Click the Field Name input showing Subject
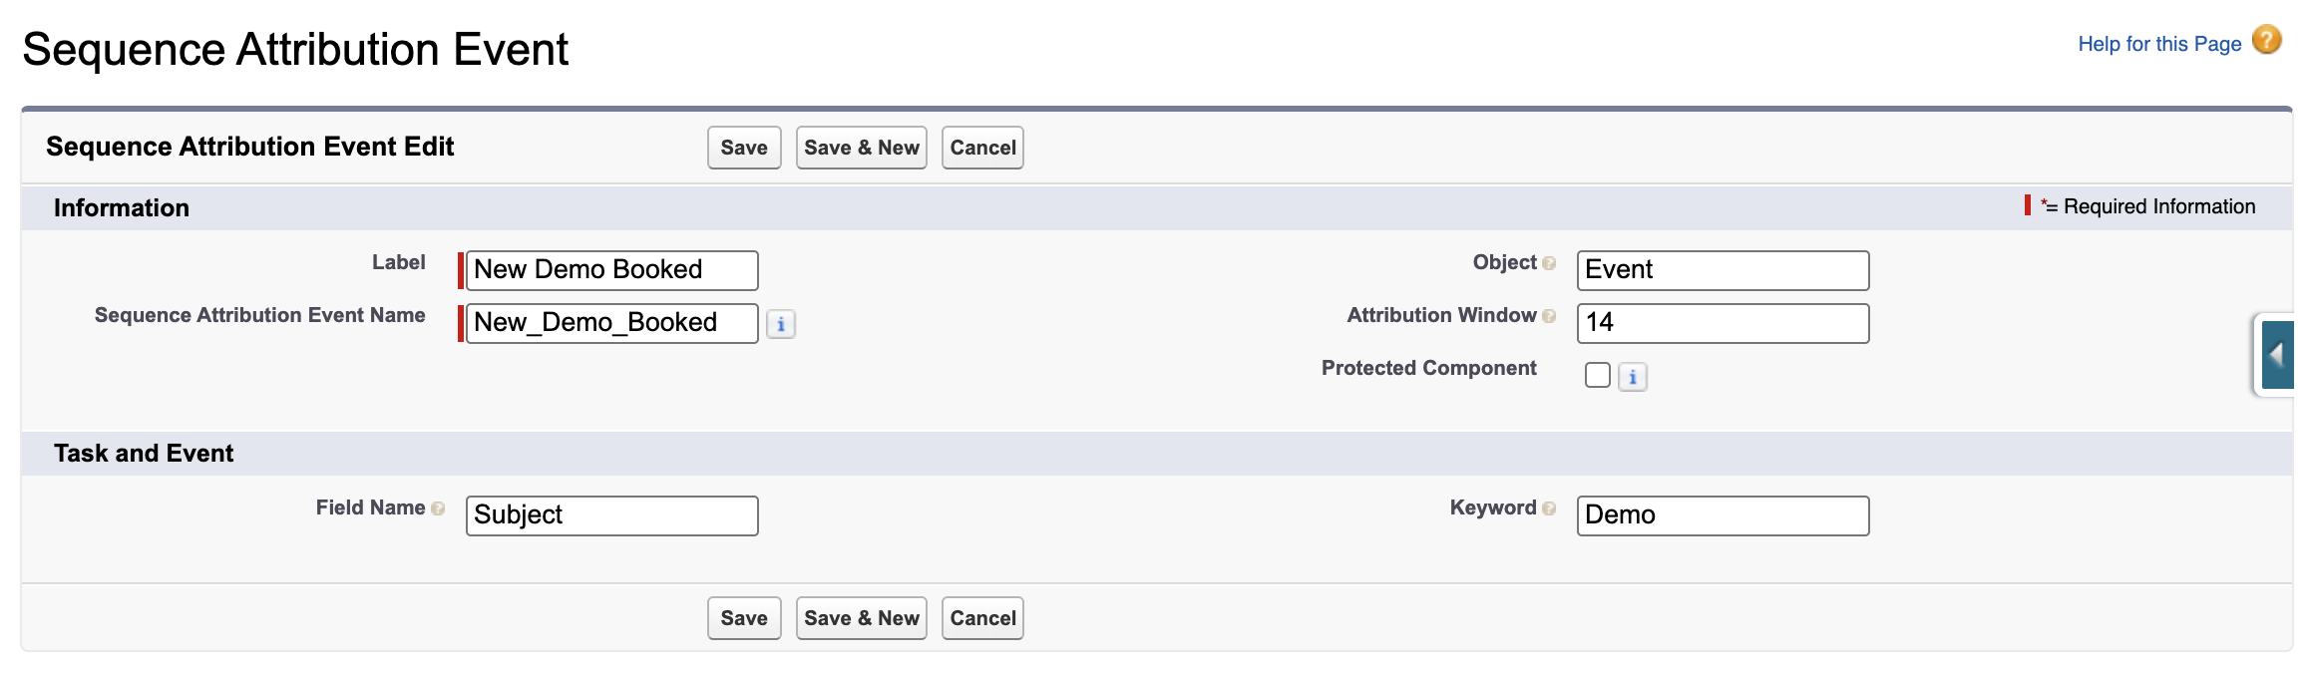The height and width of the screenshot is (674, 2312). click(x=611, y=514)
